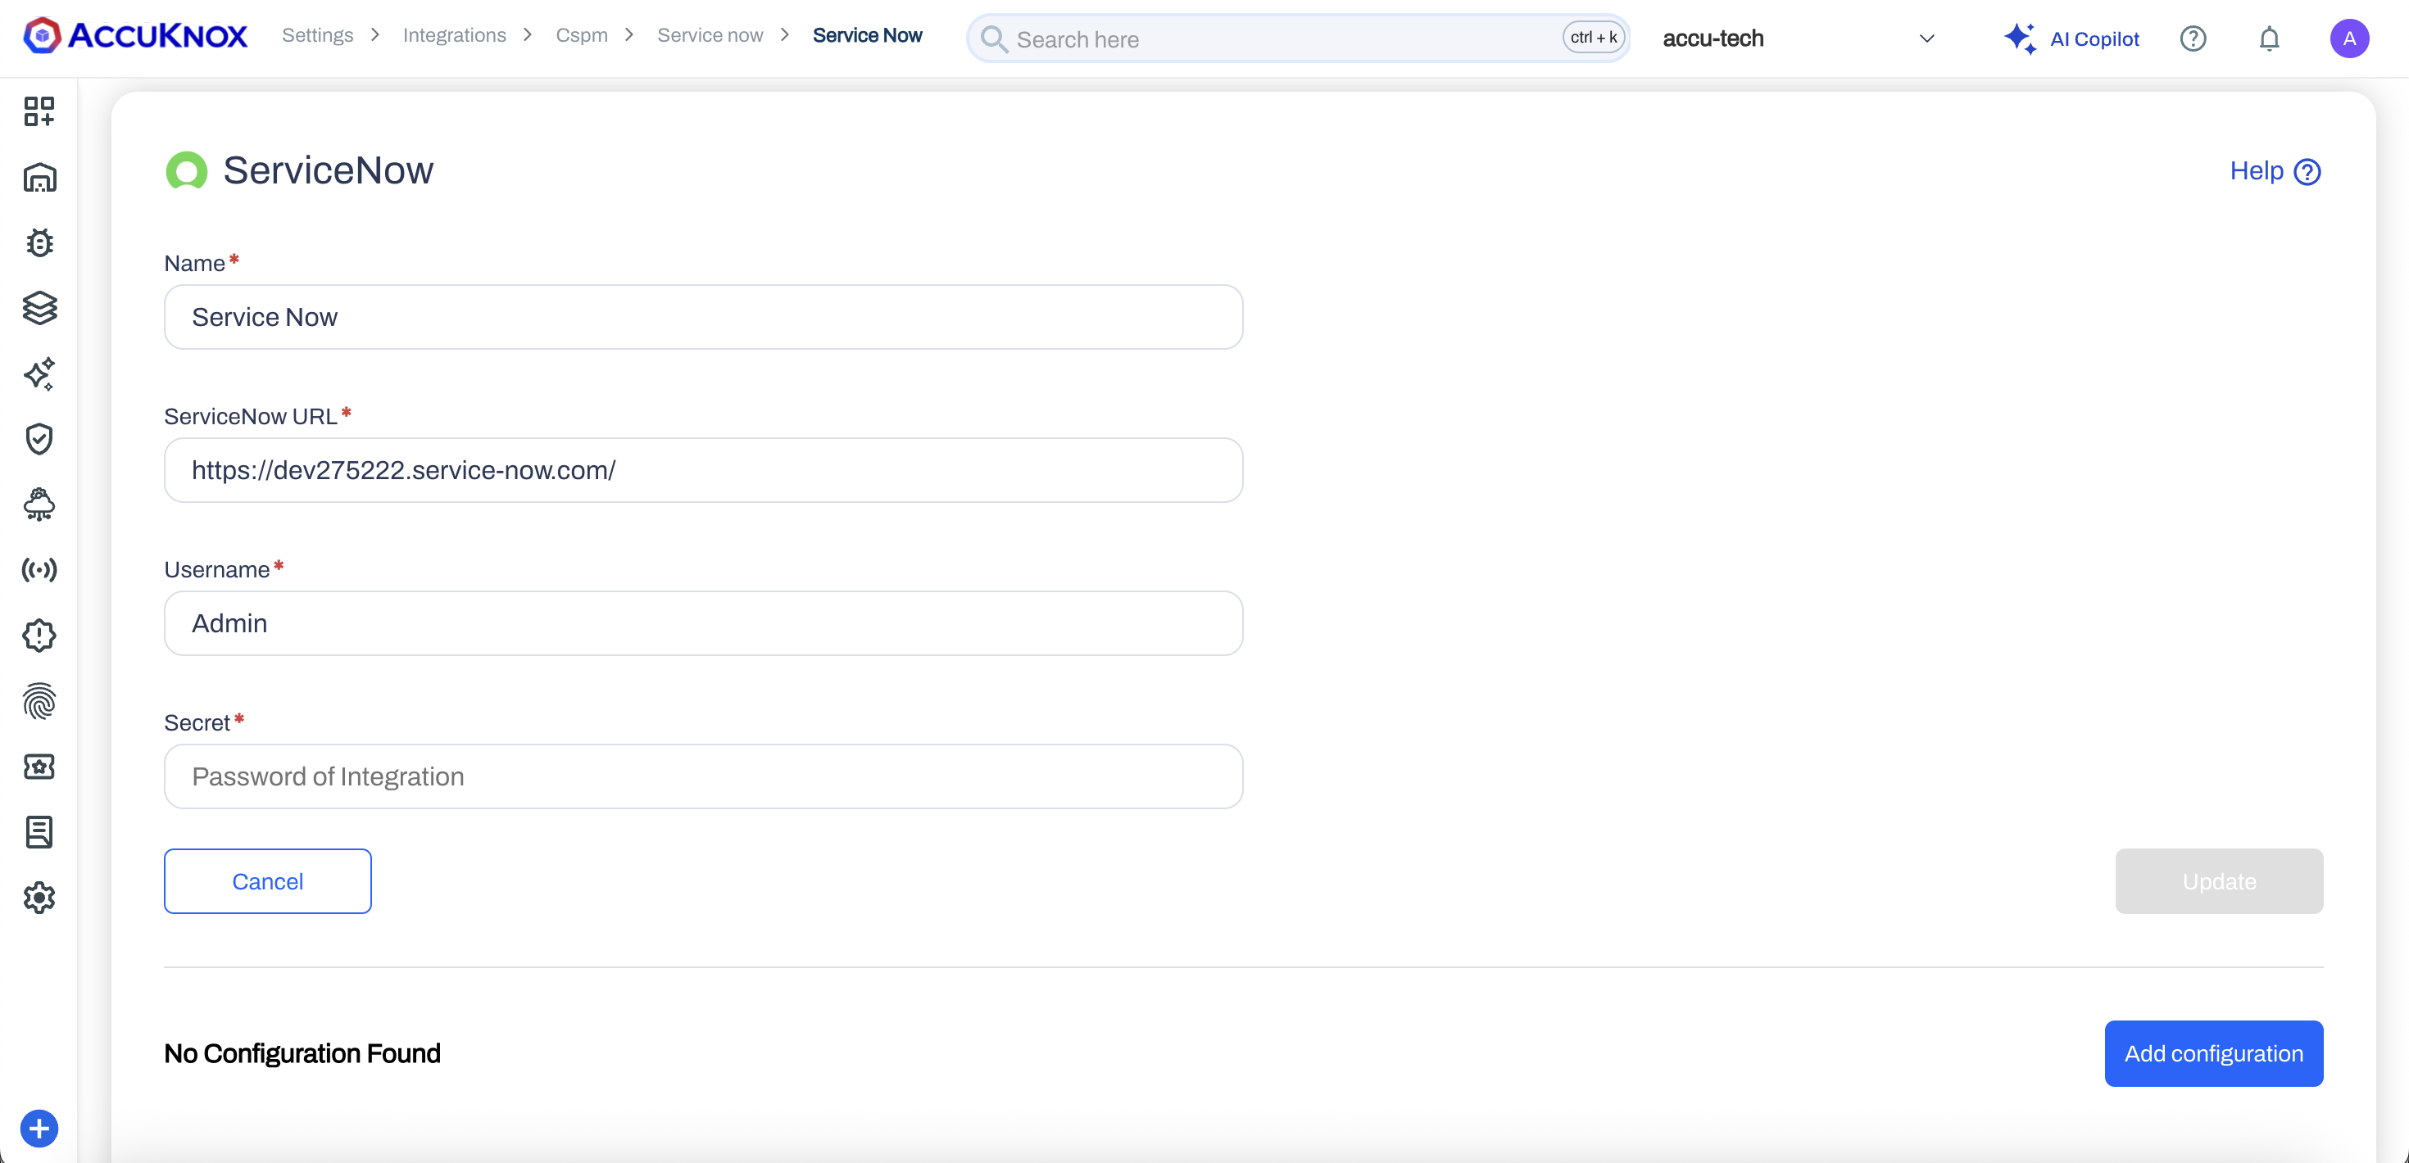Open the bug issues icon in sidebar
Viewport: 2409px width, 1163px height.
(39, 242)
